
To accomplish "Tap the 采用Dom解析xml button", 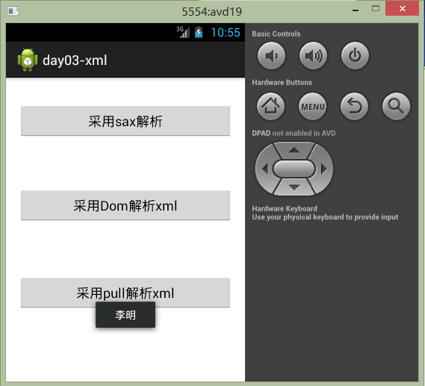I will 125,205.
